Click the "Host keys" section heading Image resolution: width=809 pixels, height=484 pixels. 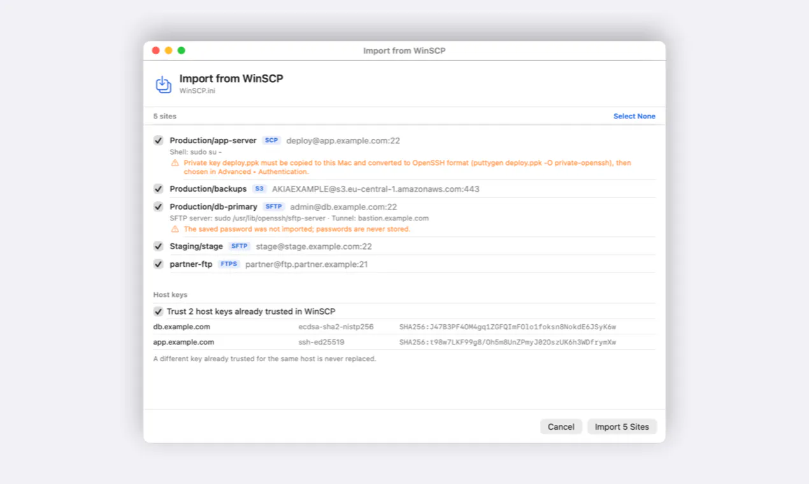tap(170, 295)
